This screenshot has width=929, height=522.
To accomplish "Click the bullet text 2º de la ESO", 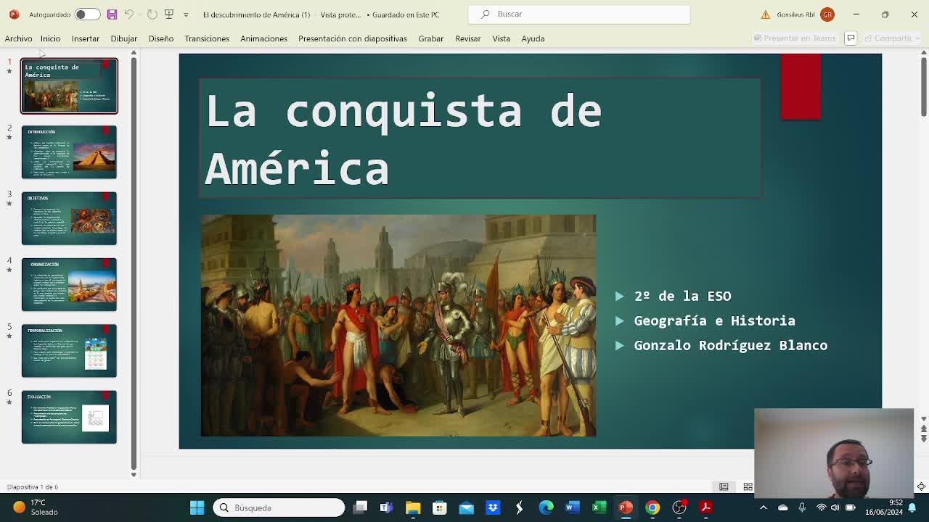I will [682, 296].
